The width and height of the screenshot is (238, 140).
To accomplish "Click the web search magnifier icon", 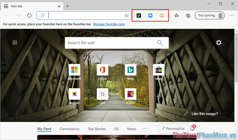I will tap(160, 43).
